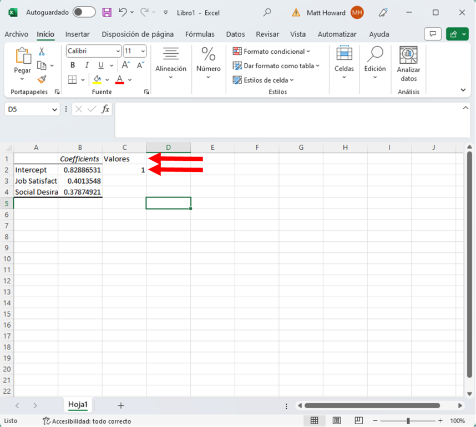Expand the Name Box dropdown arrow
This screenshot has height=427, width=476.
(x=54, y=110)
